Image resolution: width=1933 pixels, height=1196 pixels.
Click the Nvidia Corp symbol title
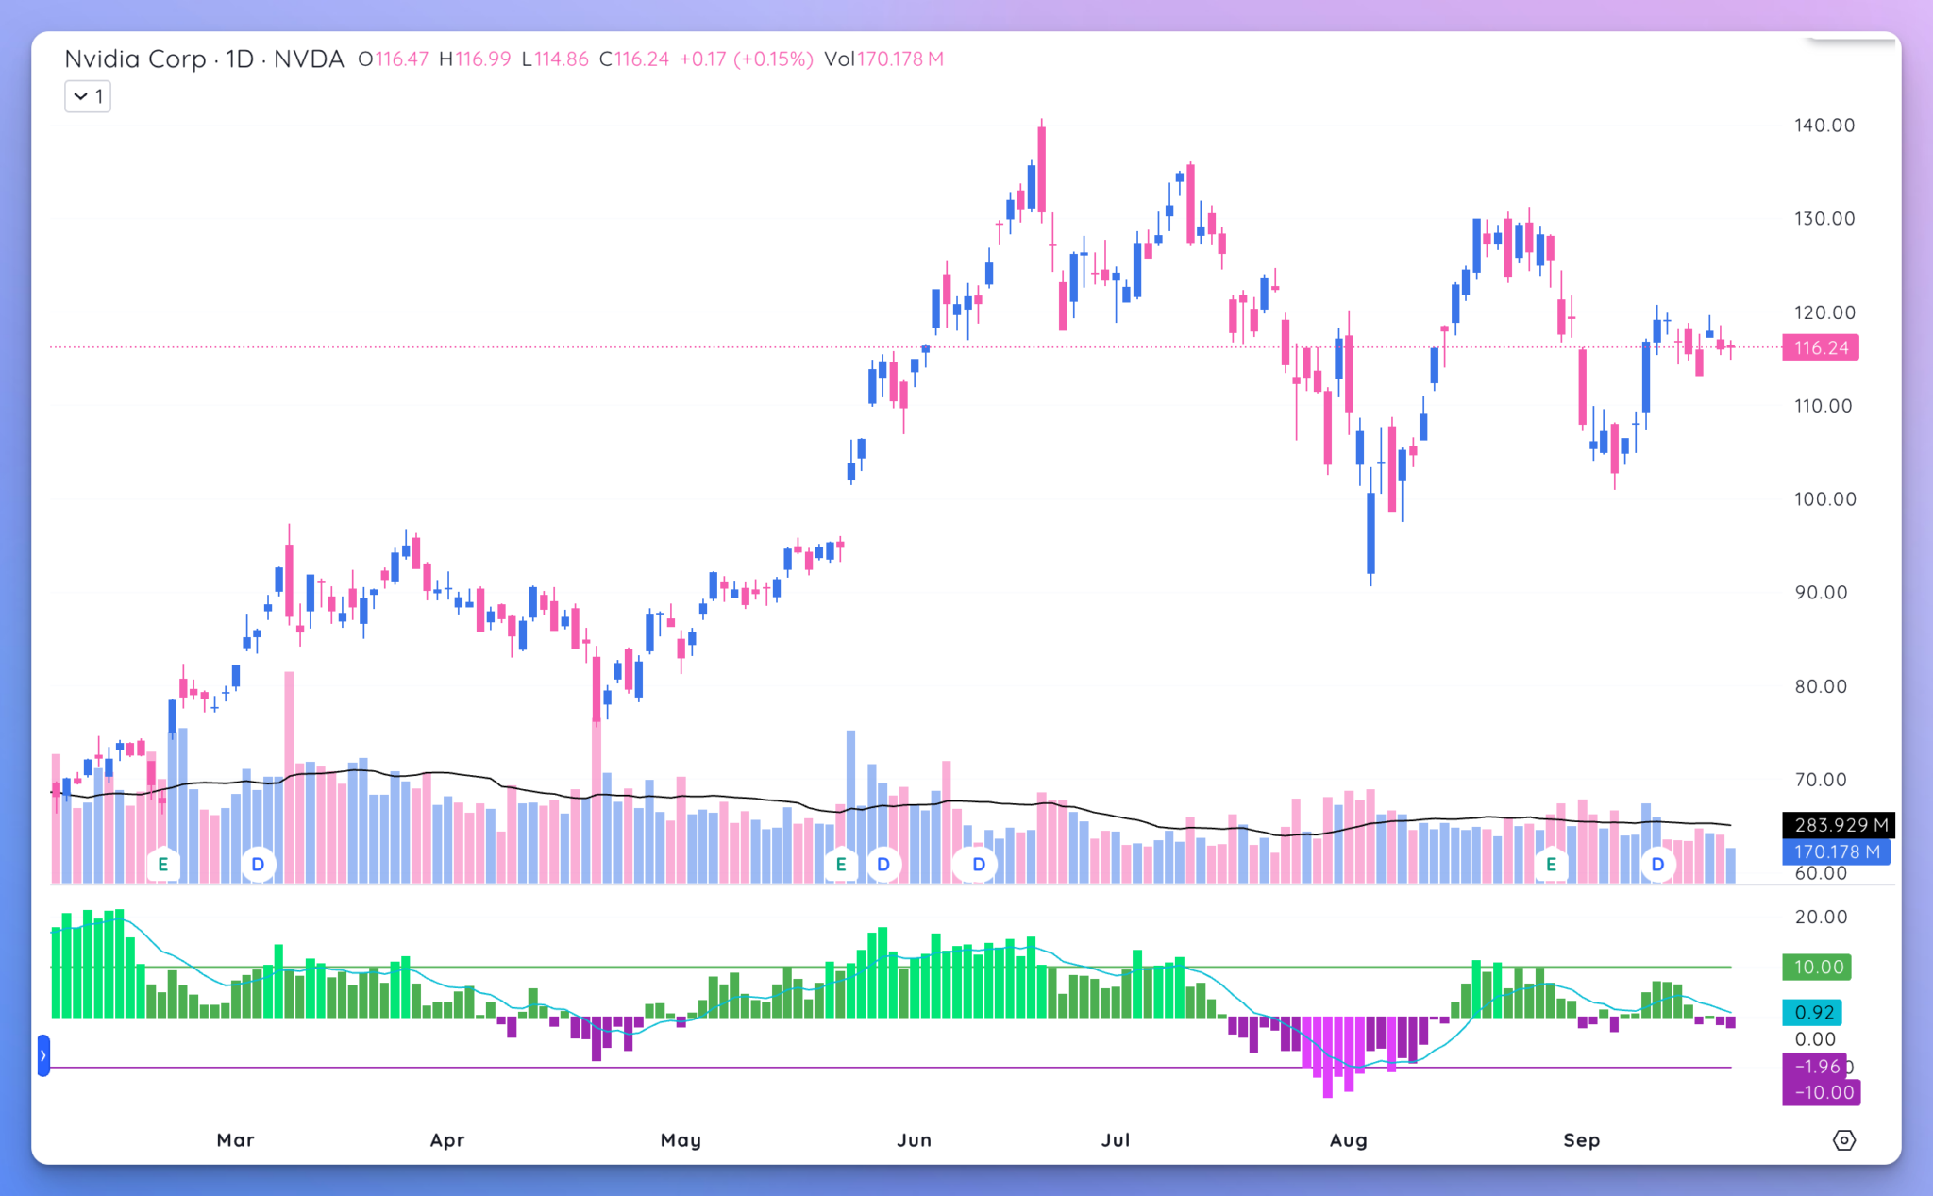tap(135, 59)
